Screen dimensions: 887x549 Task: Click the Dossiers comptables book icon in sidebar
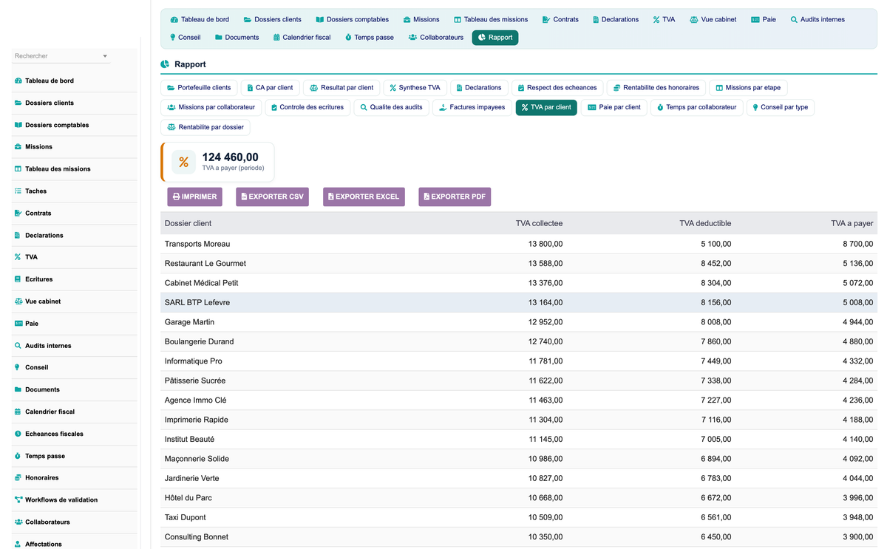[x=18, y=125]
